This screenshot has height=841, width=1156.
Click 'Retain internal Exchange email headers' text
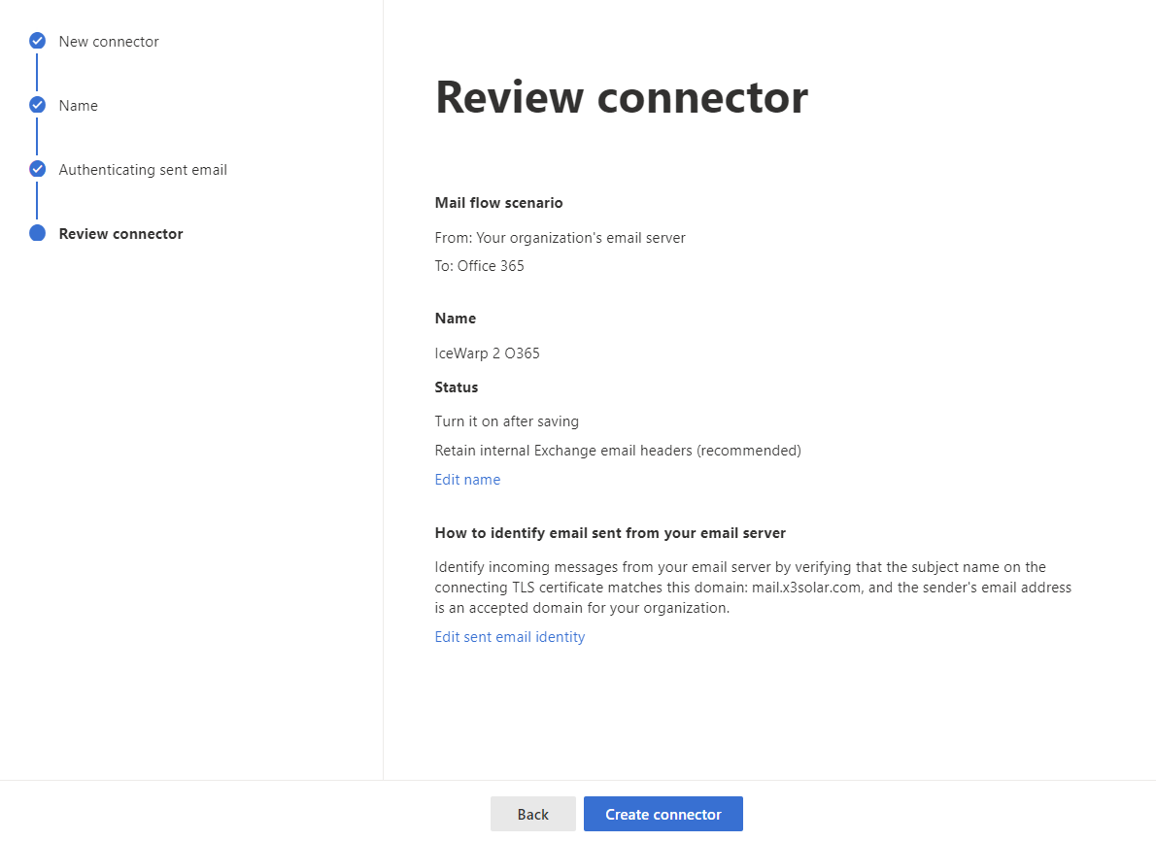pyautogui.click(x=618, y=451)
